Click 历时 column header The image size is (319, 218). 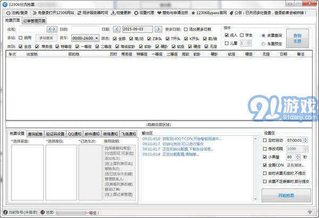(113, 54)
